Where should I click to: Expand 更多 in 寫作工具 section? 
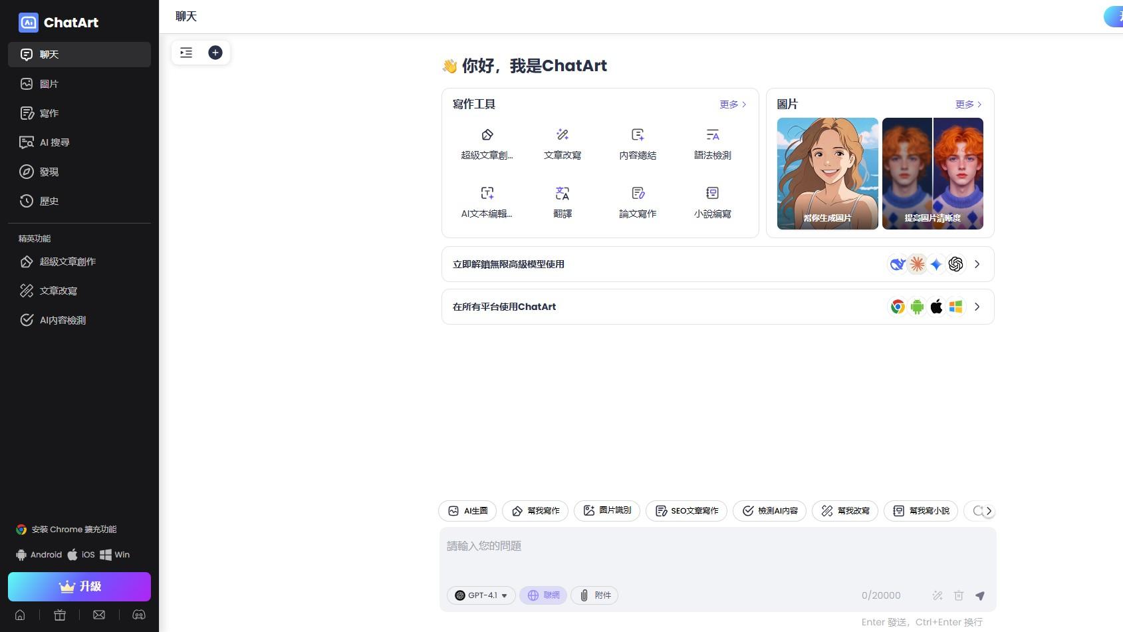coord(733,104)
